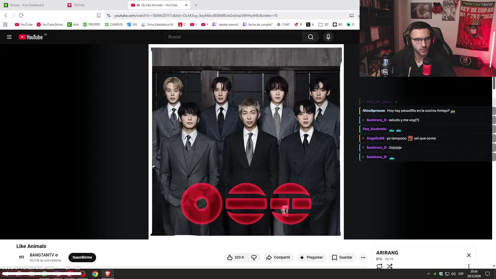Open the CHAT bookmark
Image resolution: width=496 pixels, height=279 pixels.
(x=283, y=24)
